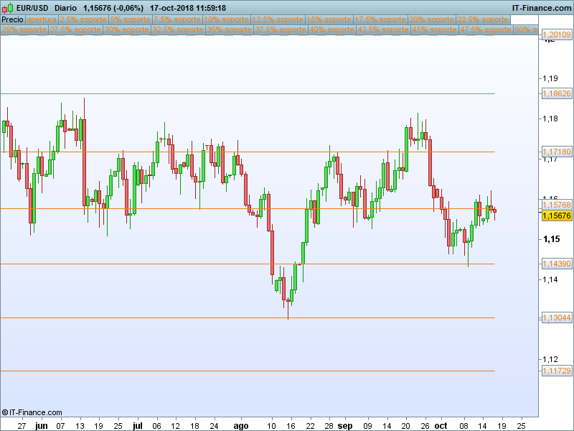Click the 1,18 axis value

coord(550,119)
